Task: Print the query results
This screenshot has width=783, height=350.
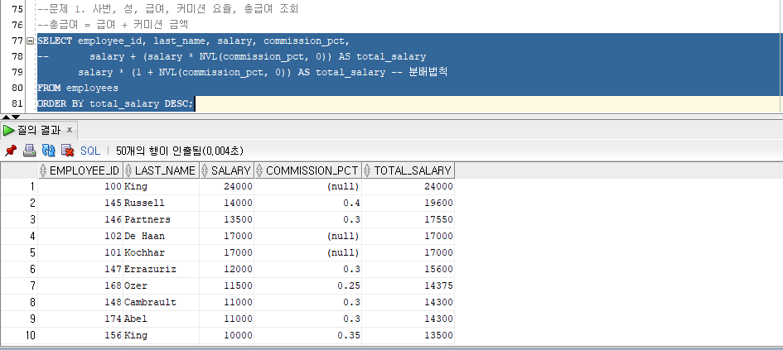Action: coord(30,151)
